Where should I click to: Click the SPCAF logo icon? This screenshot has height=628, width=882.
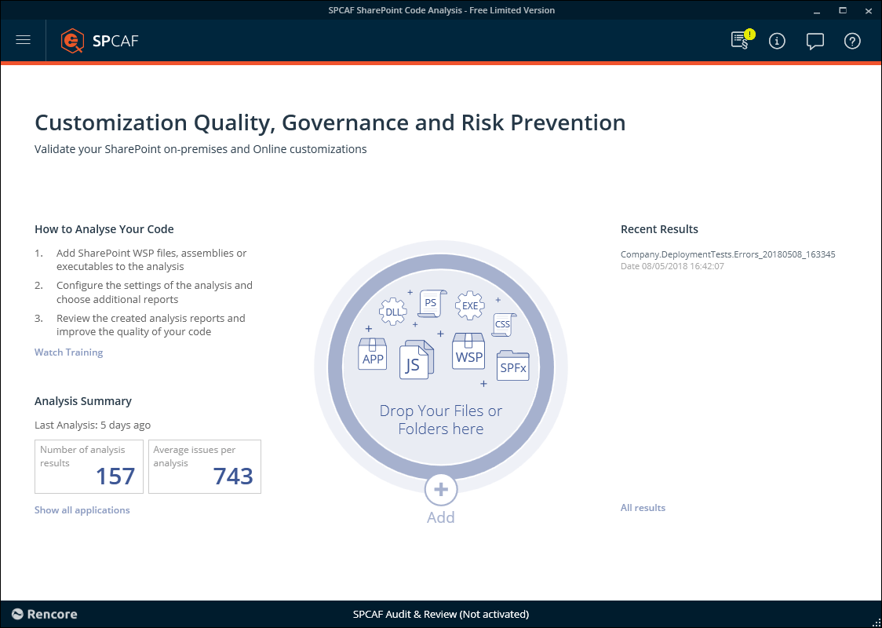72,40
